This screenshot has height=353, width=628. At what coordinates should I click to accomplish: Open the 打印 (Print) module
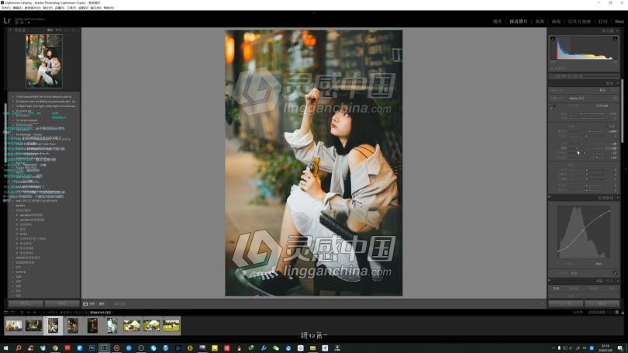[602, 22]
